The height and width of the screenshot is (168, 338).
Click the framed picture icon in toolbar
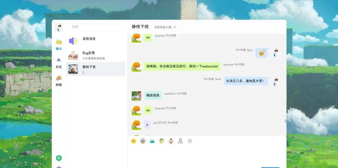143,141
